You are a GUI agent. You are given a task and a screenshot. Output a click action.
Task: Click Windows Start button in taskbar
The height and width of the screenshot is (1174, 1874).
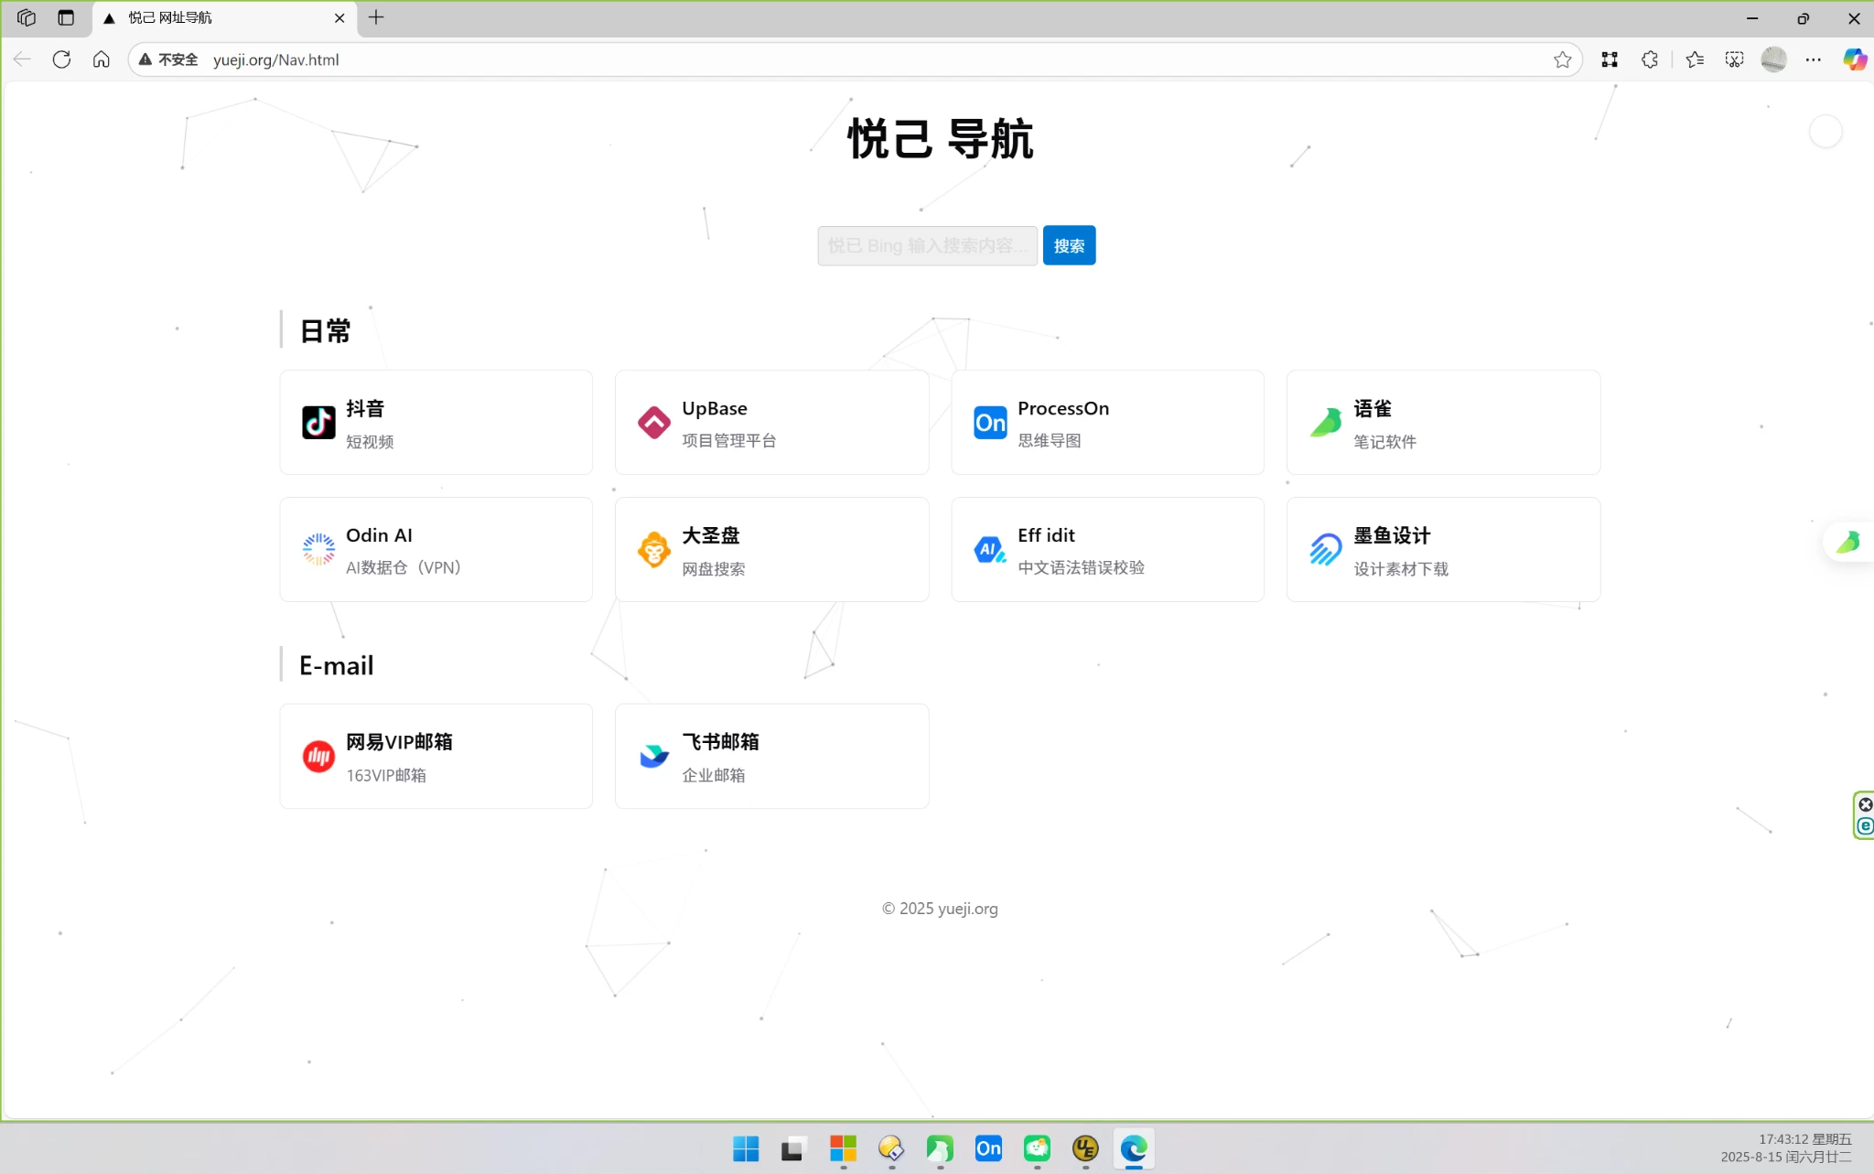745,1148
